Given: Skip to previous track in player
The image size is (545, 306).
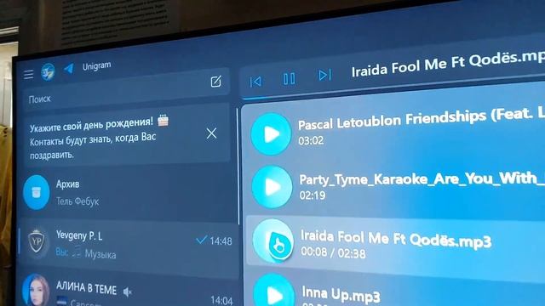Looking at the screenshot, I should 255,82.
